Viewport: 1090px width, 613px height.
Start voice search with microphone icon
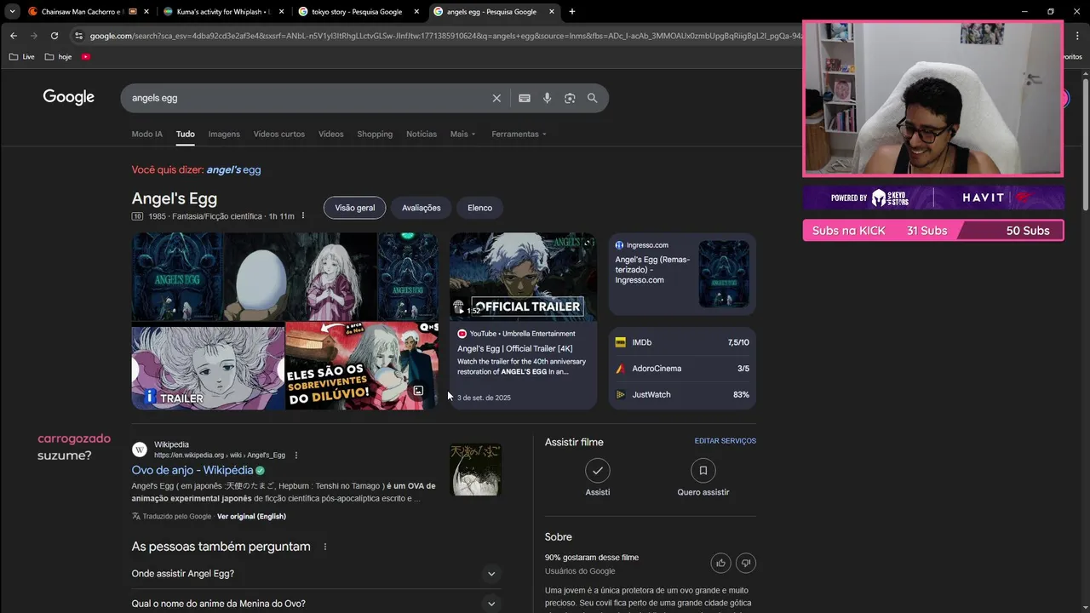pos(547,98)
